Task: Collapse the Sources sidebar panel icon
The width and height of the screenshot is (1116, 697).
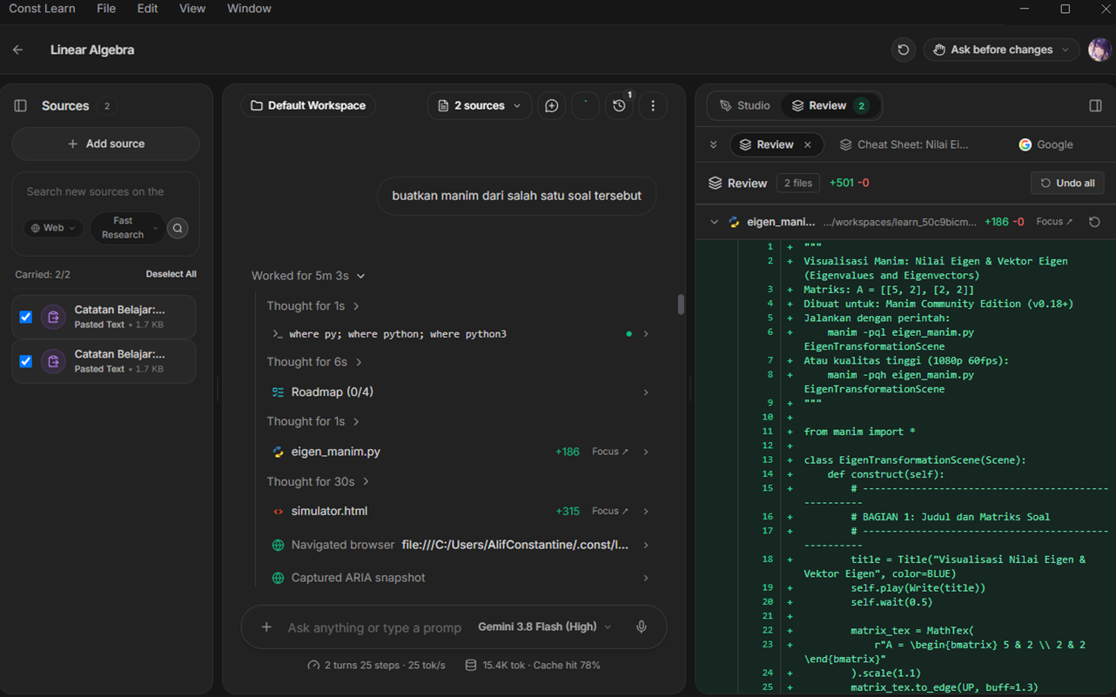Action: (21, 106)
